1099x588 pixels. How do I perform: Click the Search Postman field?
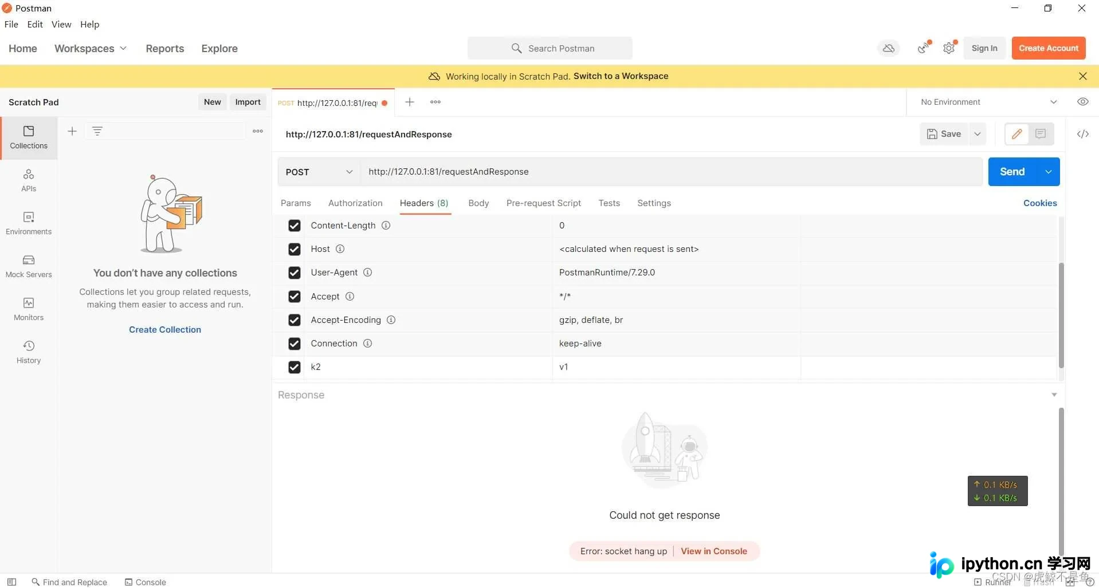coord(550,49)
